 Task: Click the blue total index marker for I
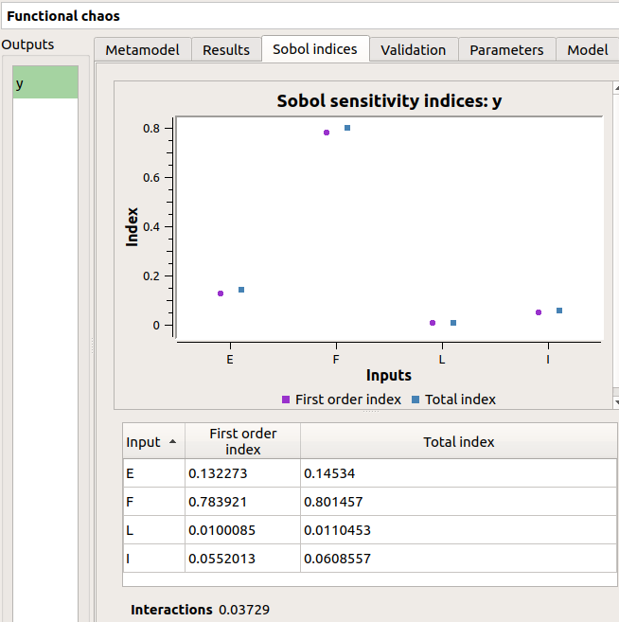559,311
